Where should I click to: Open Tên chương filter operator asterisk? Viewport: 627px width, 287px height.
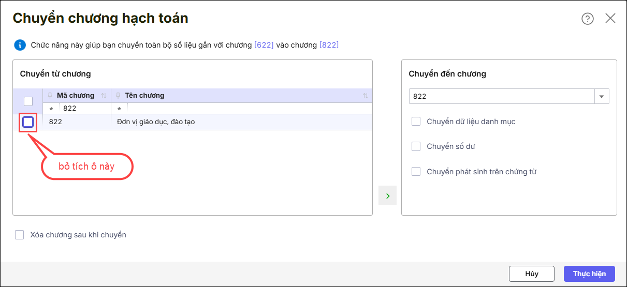coord(119,109)
